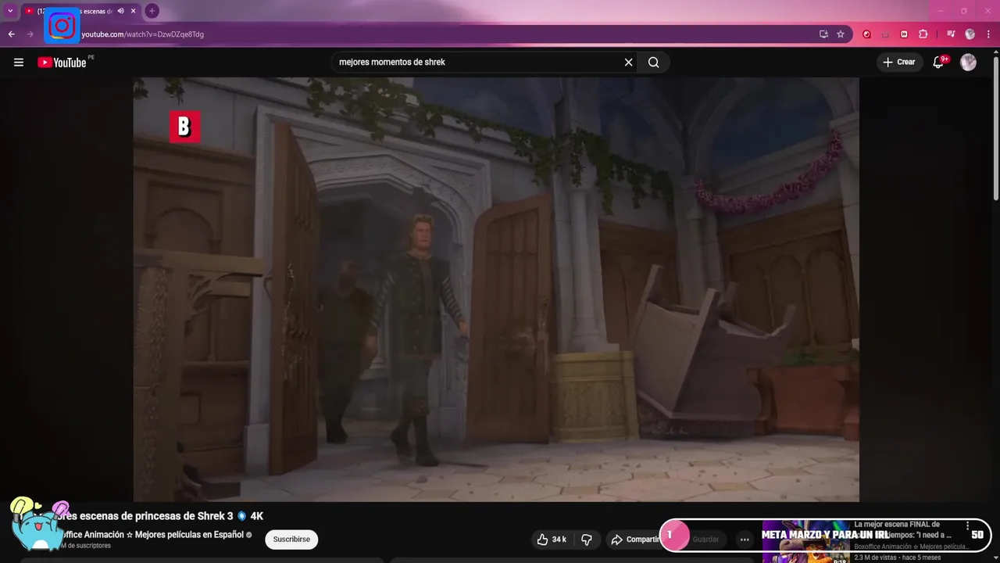
Task: Subscribe with the Suscribirse button
Action: [291, 540]
